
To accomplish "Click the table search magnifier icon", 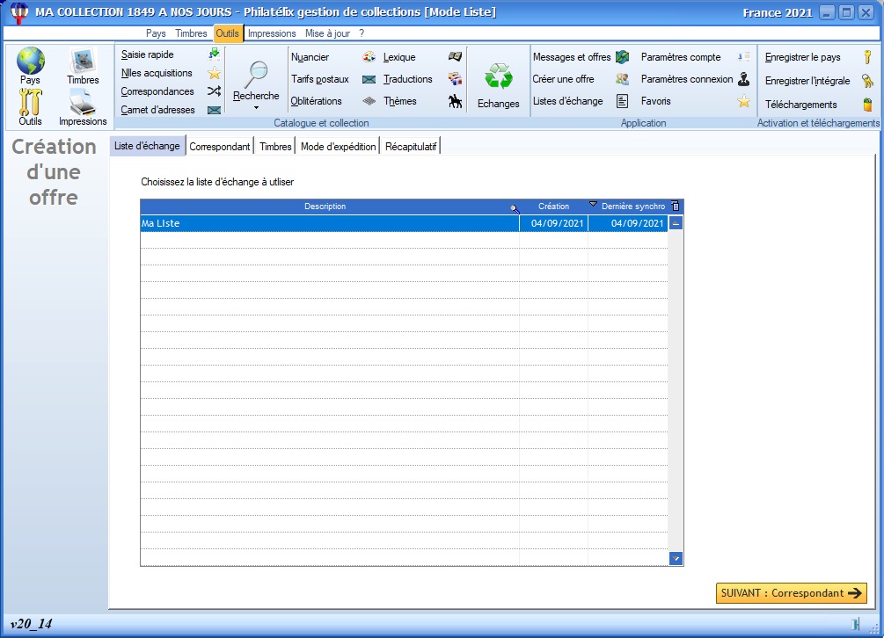I will click(x=515, y=209).
